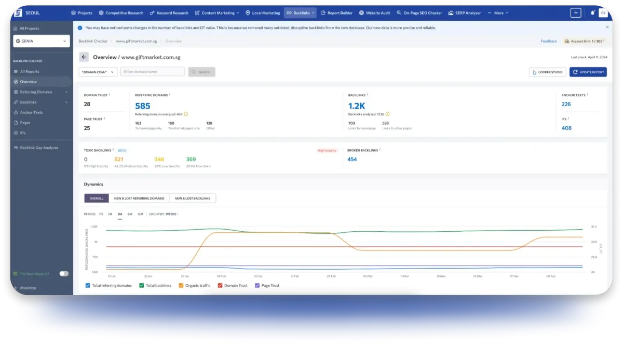Click the Overview sidebar compass icon
623x344 pixels.
(16, 82)
